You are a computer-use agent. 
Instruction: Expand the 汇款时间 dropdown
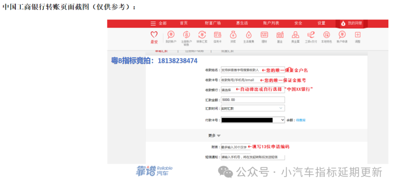[281, 108]
